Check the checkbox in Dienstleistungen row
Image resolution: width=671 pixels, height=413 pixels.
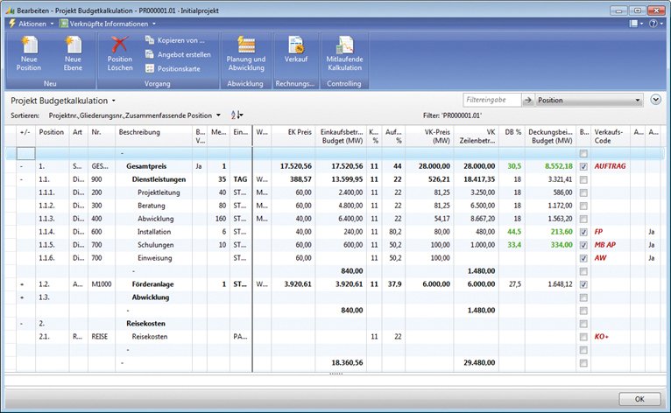coord(583,180)
